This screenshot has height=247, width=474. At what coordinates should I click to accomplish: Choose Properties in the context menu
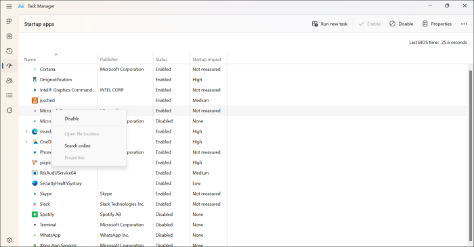89,158
